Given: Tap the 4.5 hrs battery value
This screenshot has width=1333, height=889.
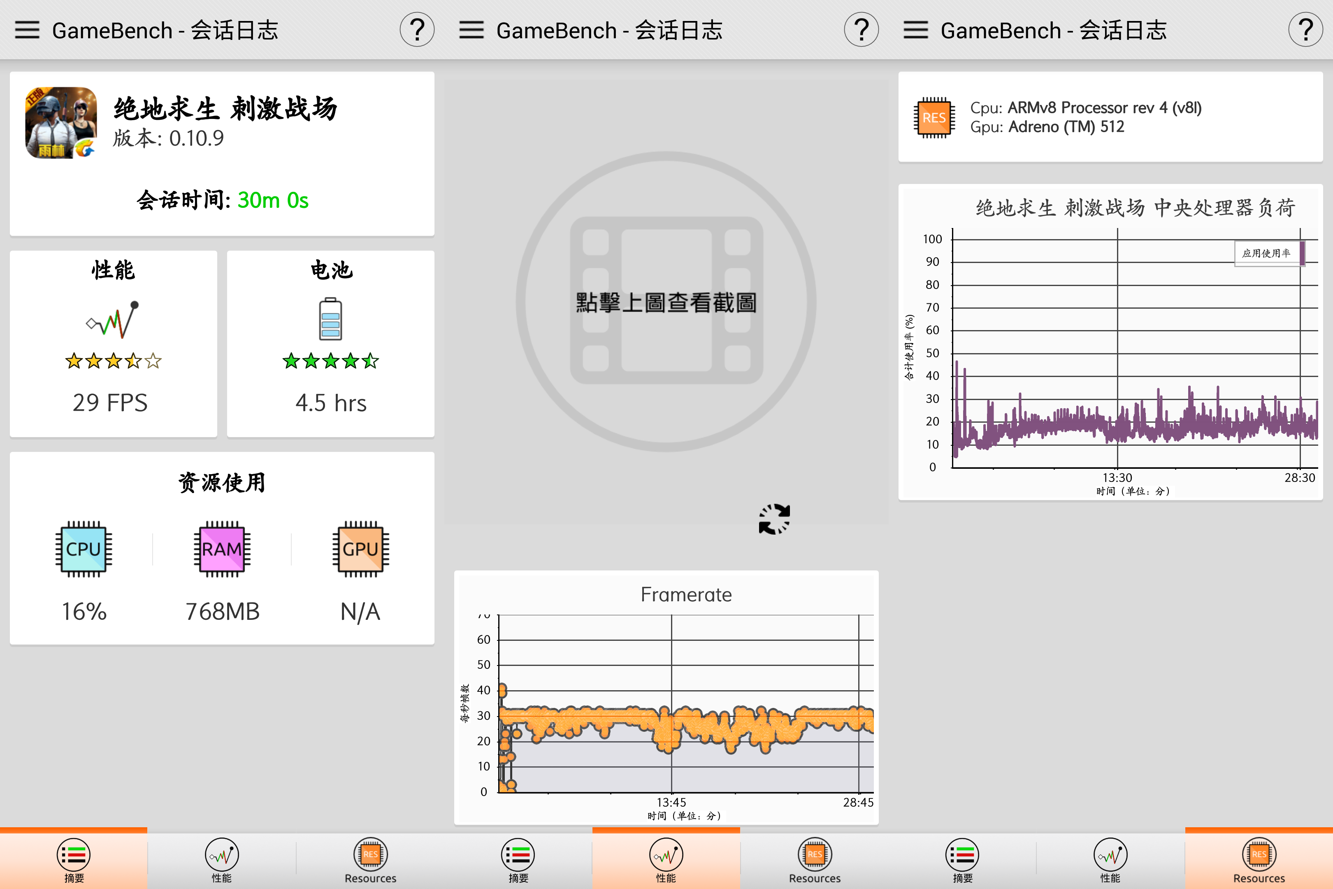Looking at the screenshot, I should 331,403.
